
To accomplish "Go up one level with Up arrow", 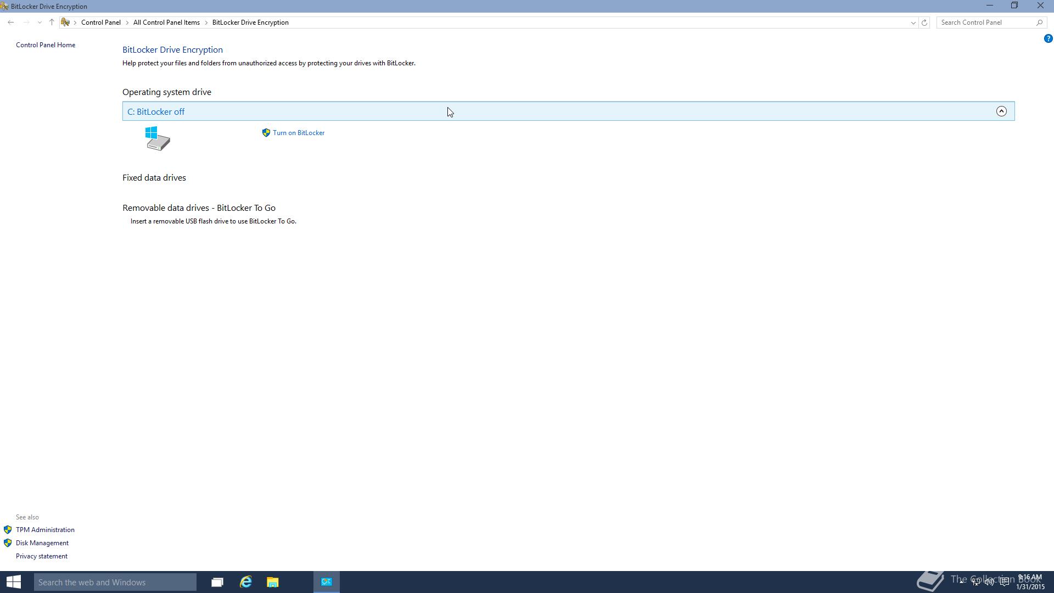I will (x=52, y=23).
